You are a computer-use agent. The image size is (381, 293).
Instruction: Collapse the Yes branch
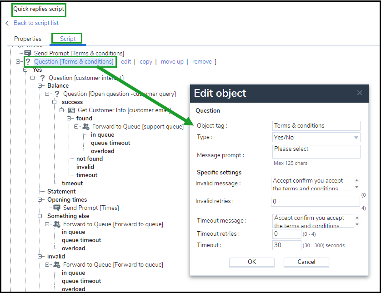(25, 70)
